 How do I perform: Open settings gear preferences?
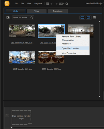67,4
